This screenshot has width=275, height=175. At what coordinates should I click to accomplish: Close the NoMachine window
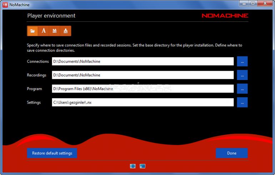[x=265, y=4]
